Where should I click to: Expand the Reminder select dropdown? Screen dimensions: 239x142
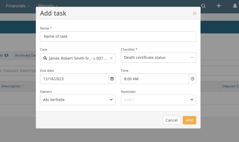click(x=158, y=100)
